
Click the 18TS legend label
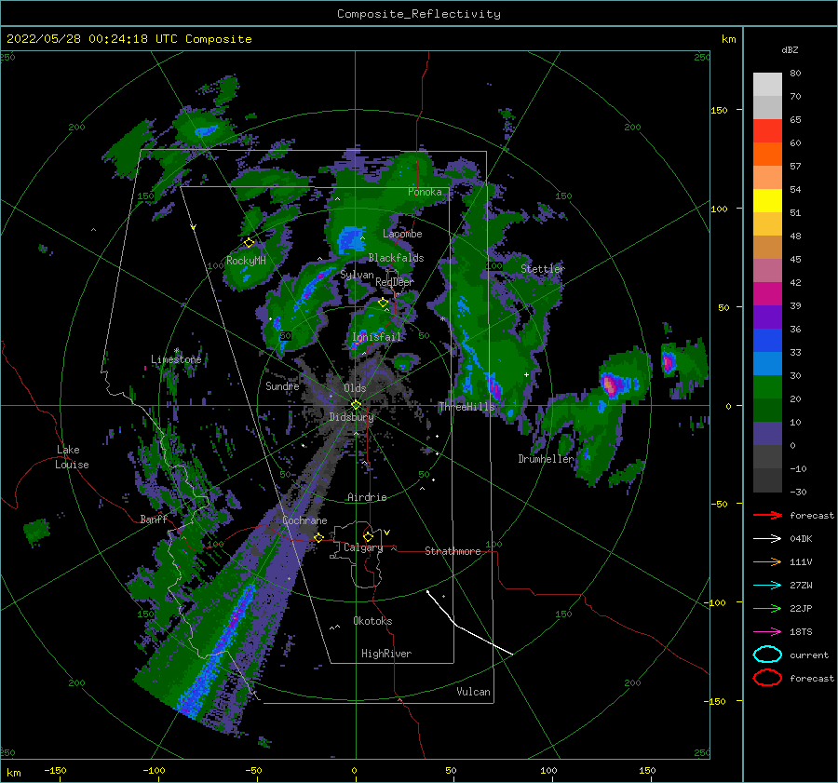[x=801, y=632]
